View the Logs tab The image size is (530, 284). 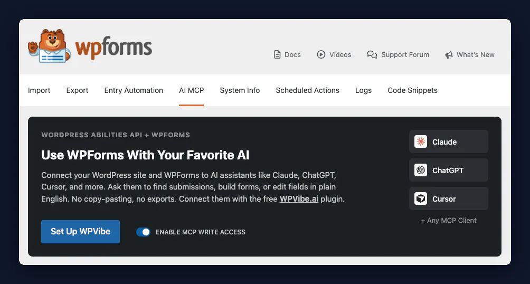(363, 90)
